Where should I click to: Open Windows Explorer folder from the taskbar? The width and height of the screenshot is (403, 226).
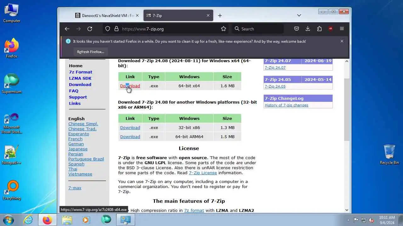point(67,220)
